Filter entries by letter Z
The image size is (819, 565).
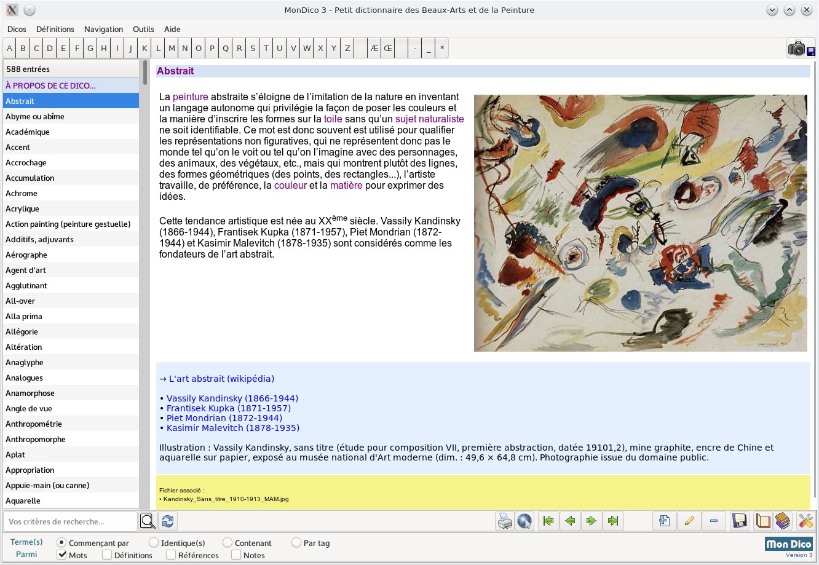tap(347, 48)
